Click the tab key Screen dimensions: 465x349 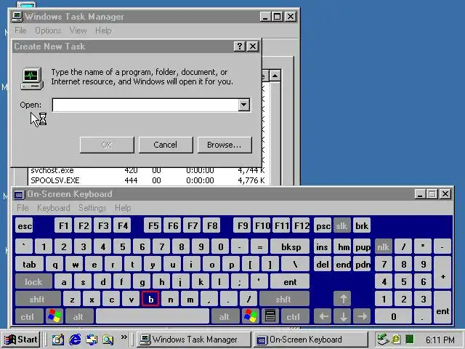pyautogui.click(x=29, y=264)
